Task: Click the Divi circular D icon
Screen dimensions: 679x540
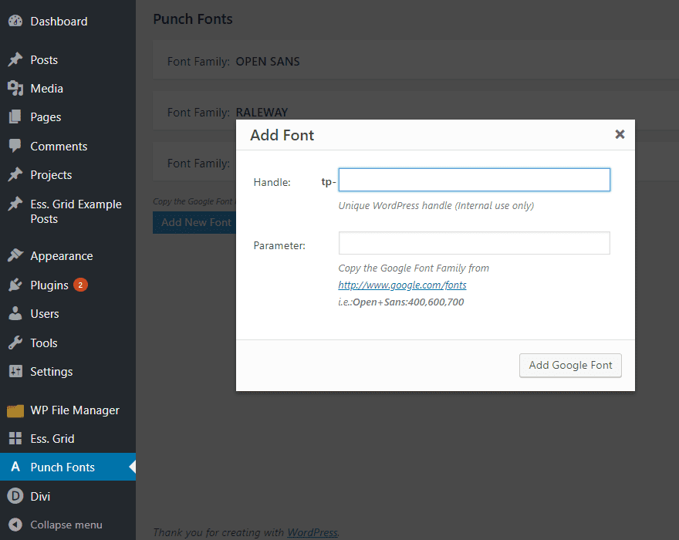Action: [15, 496]
